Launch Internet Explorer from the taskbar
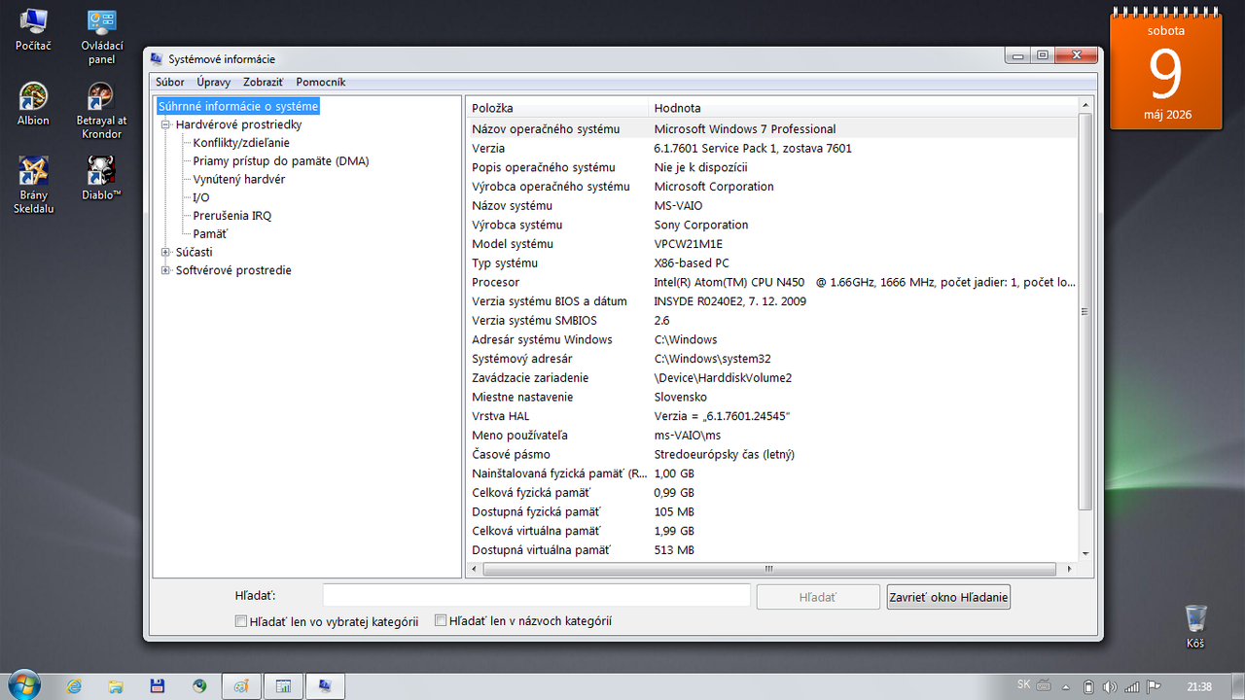Image resolution: width=1245 pixels, height=700 pixels. [74, 685]
